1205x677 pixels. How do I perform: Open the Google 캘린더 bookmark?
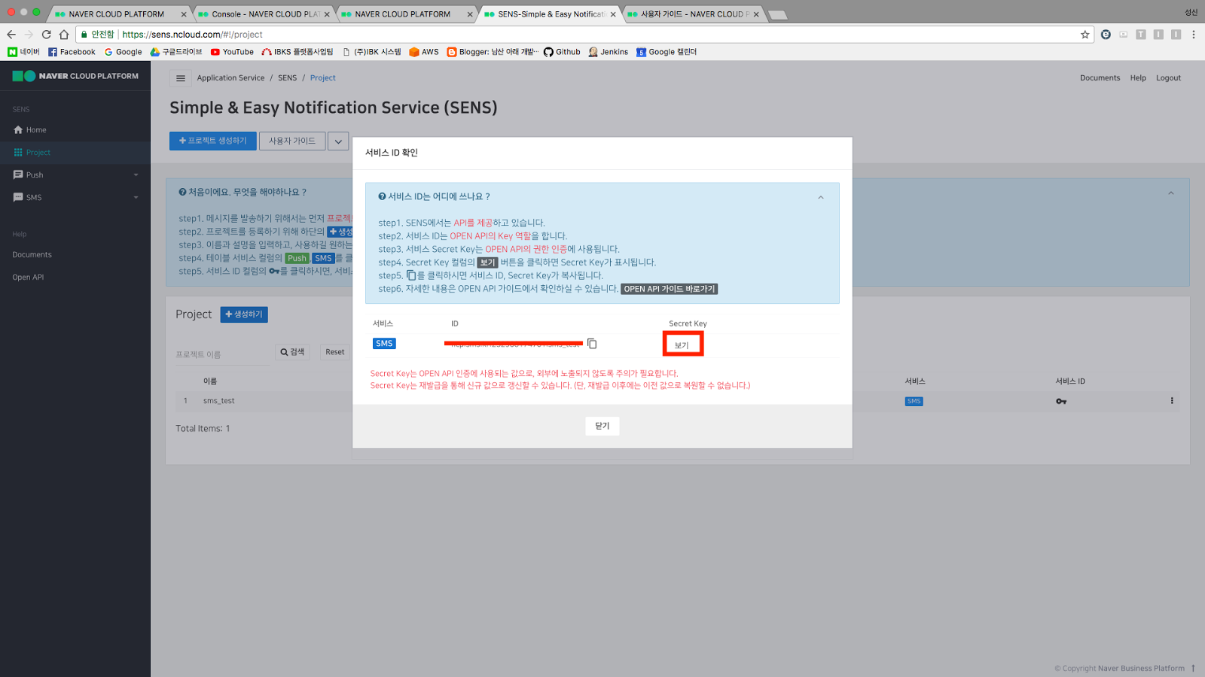click(667, 52)
